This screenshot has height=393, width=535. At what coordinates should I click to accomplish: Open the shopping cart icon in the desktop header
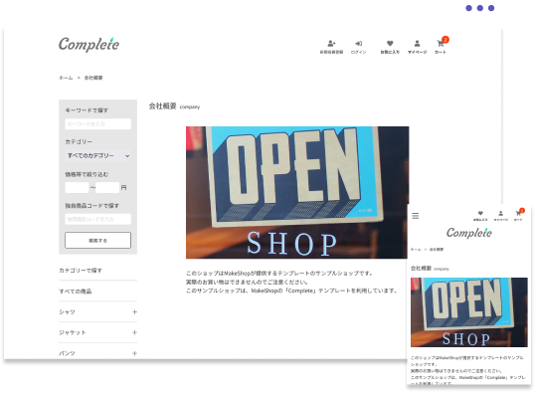[x=441, y=44]
